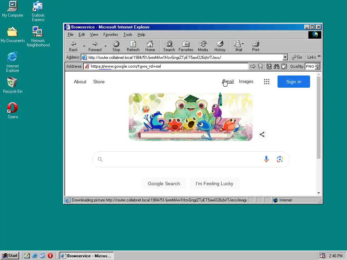Viewport: 347px width, 260px height.
Task: Click the Google Search button
Action: coord(164,183)
